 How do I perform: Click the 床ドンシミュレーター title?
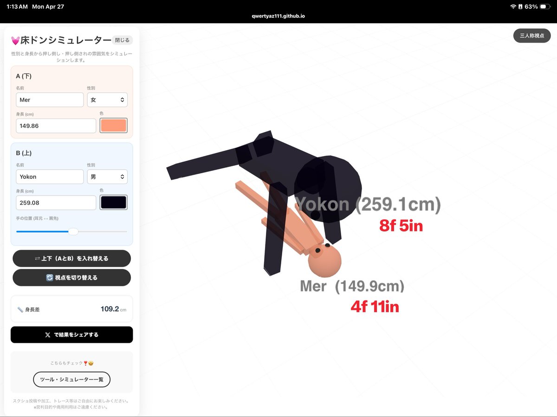pos(66,40)
